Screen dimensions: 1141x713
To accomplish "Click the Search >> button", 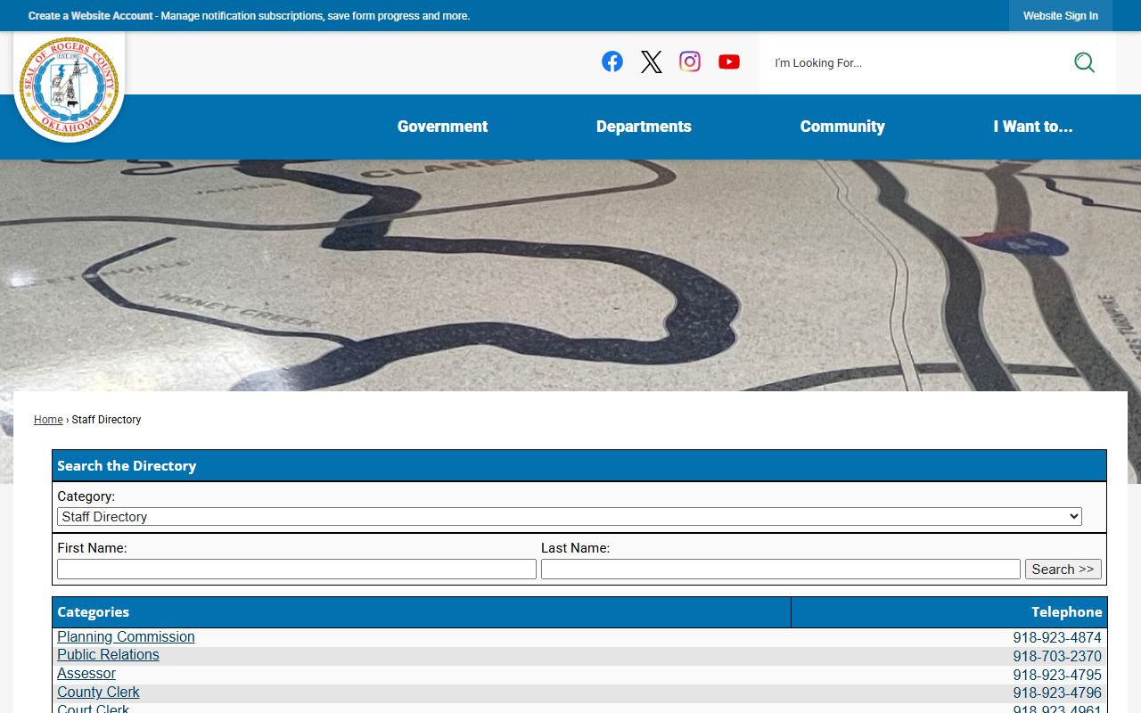I will (x=1063, y=570).
